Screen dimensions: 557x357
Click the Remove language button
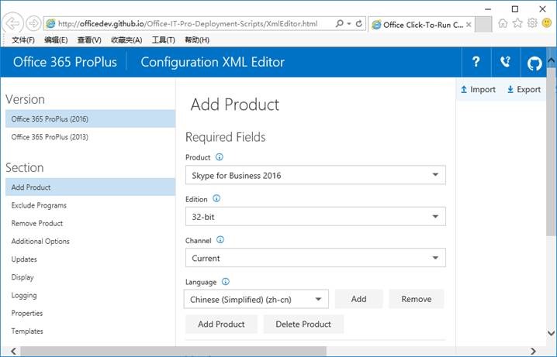click(417, 299)
